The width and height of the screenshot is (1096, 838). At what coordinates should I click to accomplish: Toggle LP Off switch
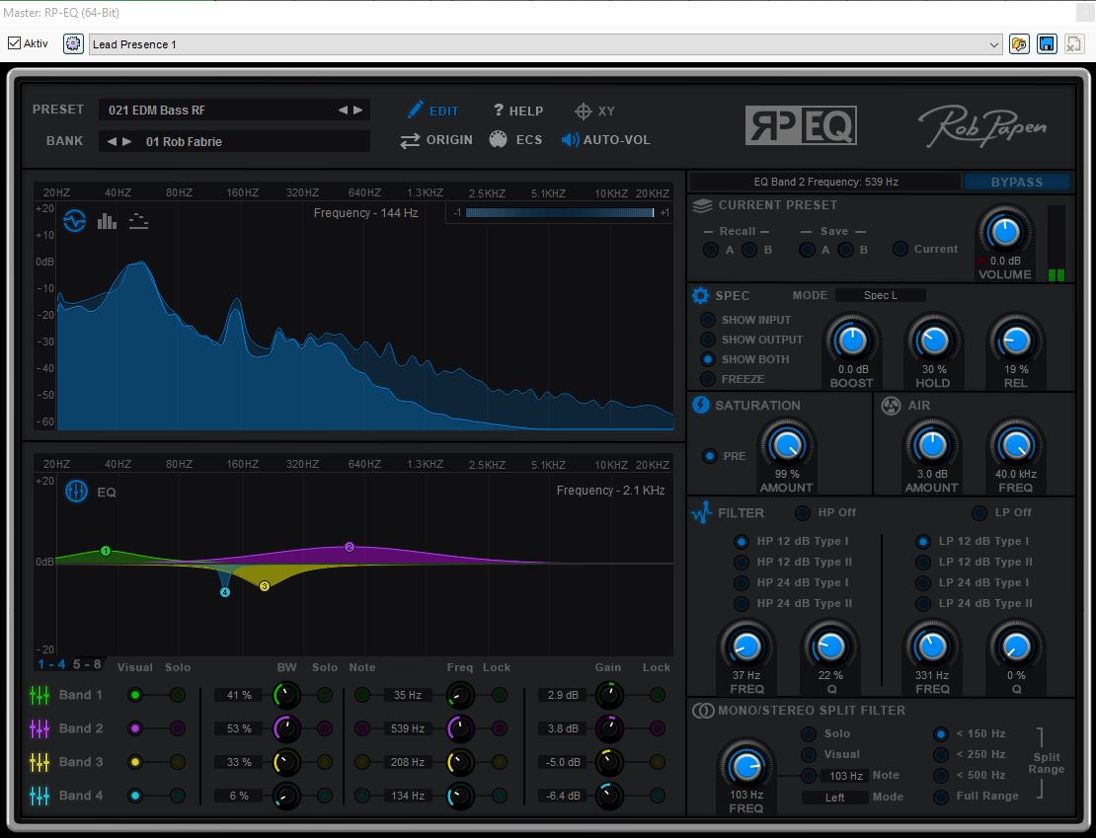[x=979, y=512]
